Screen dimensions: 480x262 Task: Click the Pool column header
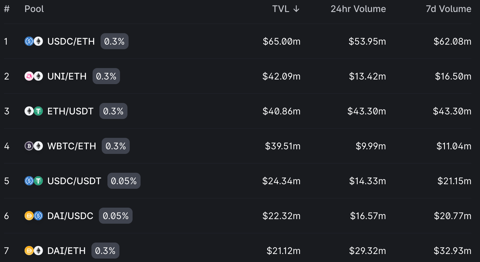pos(34,9)
